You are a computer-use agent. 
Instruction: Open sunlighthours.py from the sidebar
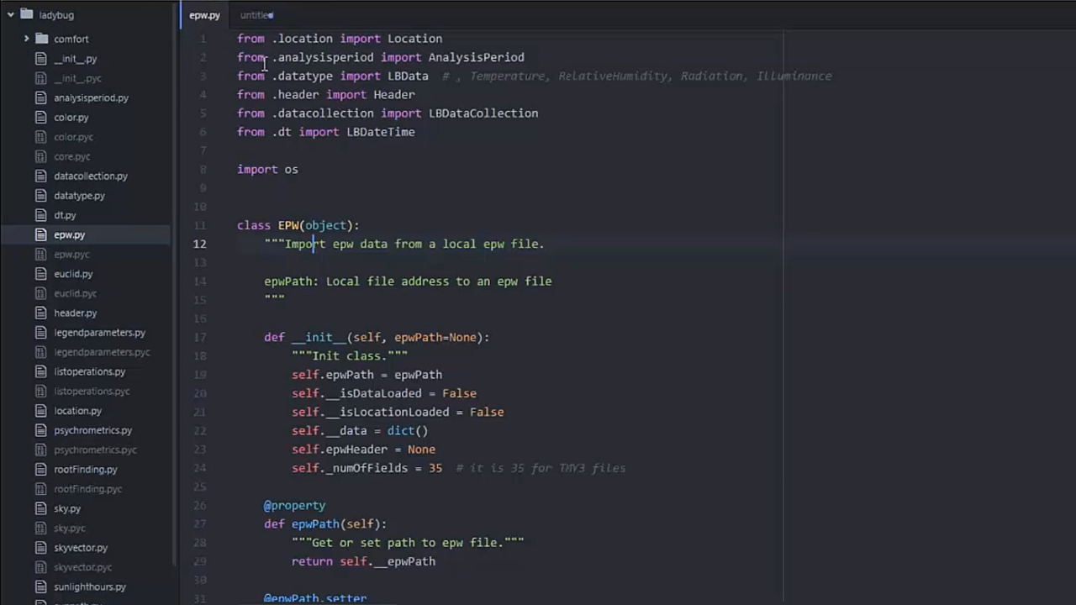click(x=90, y=587)
